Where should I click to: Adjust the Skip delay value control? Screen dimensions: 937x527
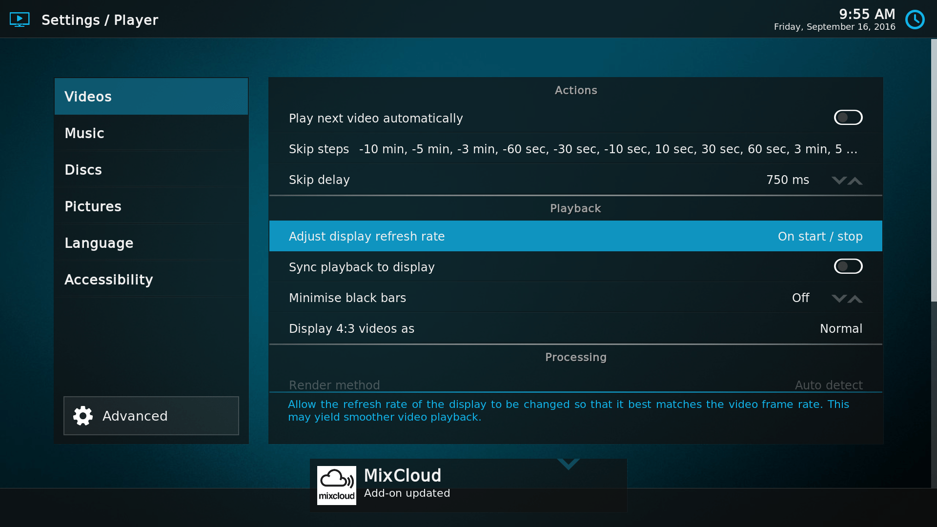pos(576,179)
